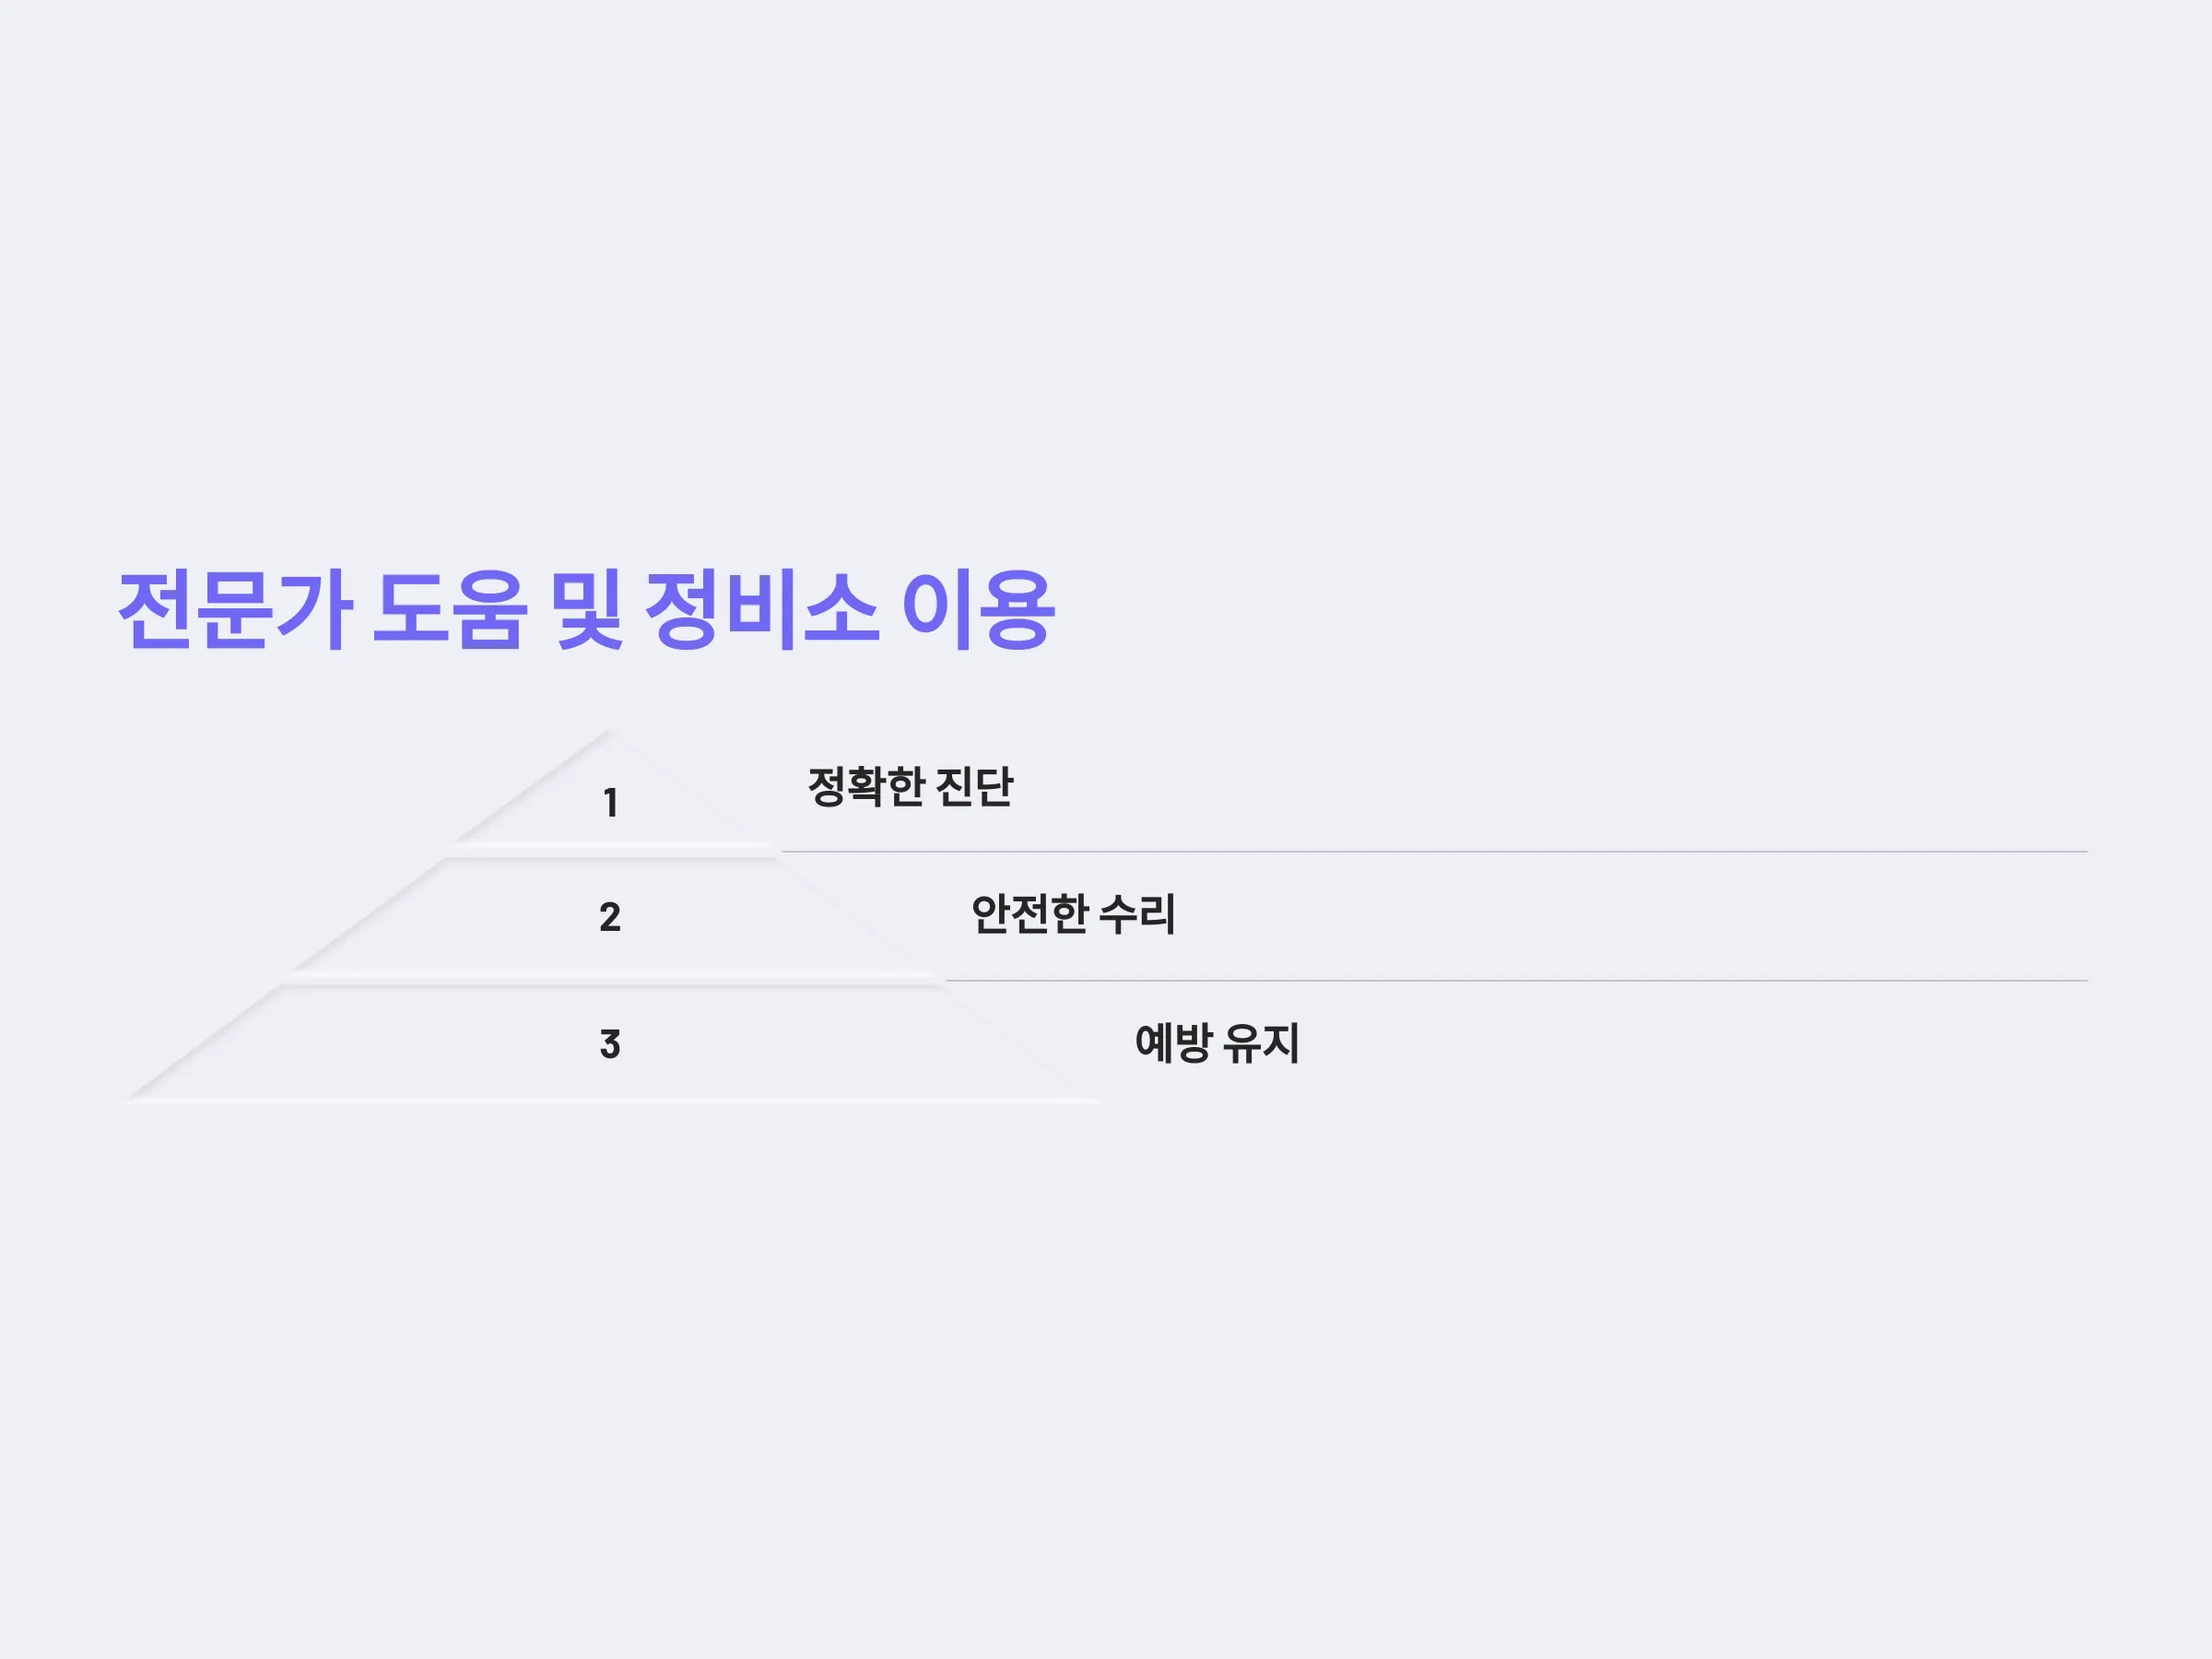
Task: Select the word 진단 in the first label
Action: (x=975, y=787)
